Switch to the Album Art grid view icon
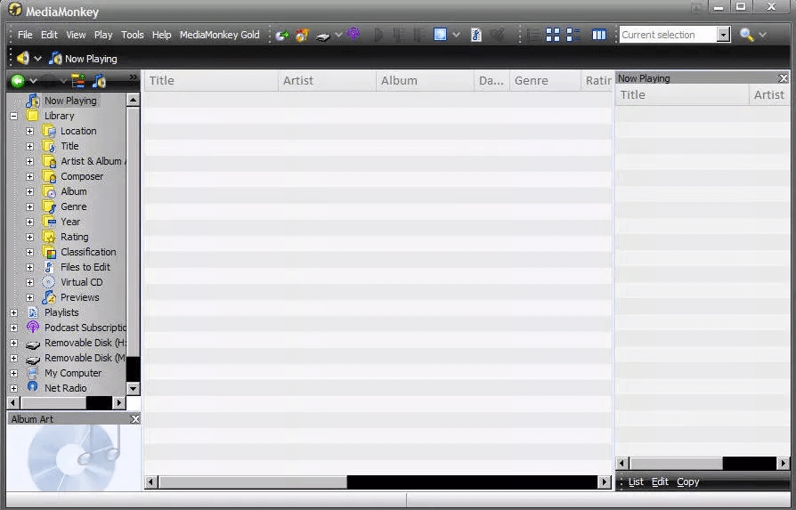The image size is (796, 510). pyautogui.click(x=553, y=35)
